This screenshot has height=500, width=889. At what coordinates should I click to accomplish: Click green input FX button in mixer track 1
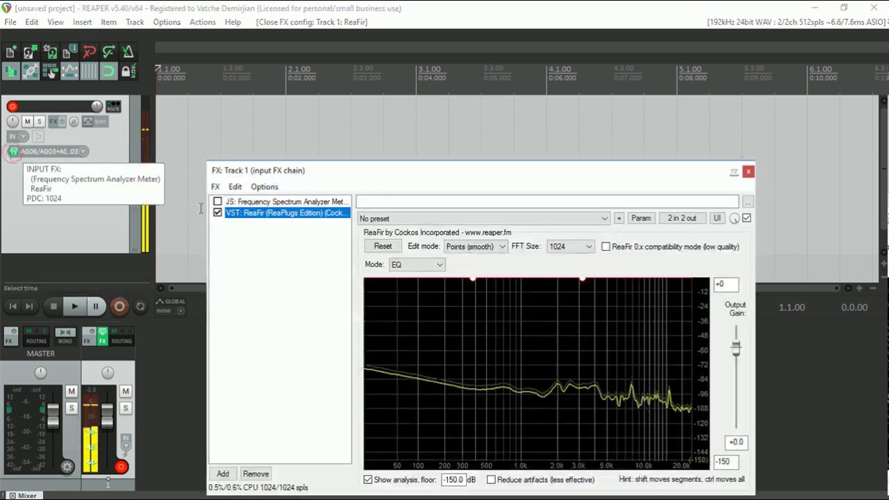(x=103, y=336)
